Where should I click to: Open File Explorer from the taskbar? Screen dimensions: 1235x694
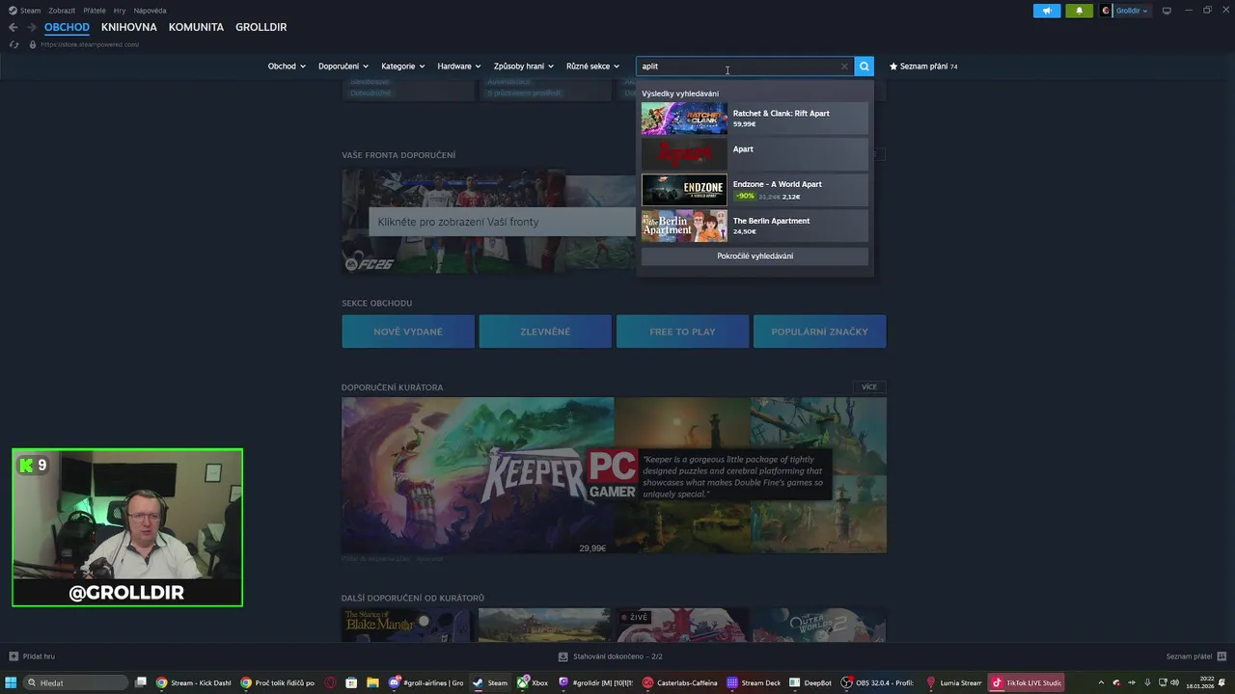372,682
